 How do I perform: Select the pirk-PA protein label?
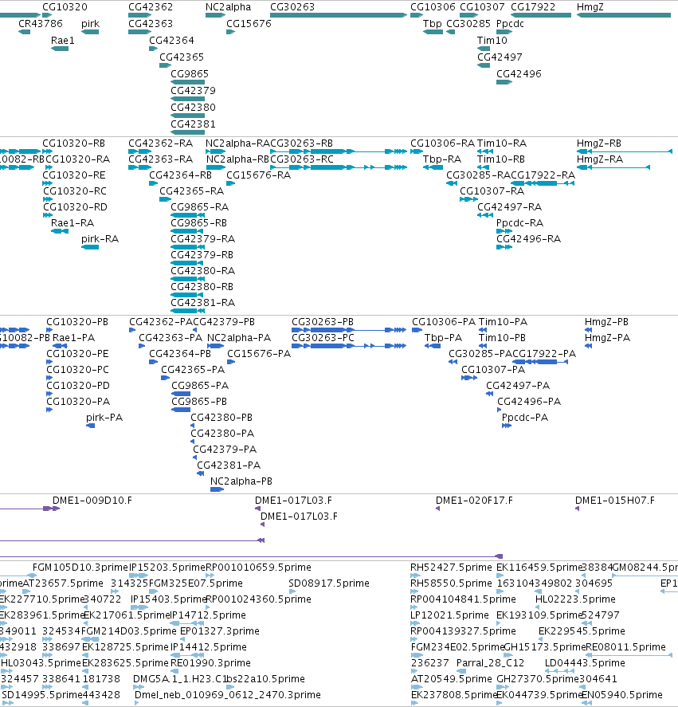coord(104,417)
